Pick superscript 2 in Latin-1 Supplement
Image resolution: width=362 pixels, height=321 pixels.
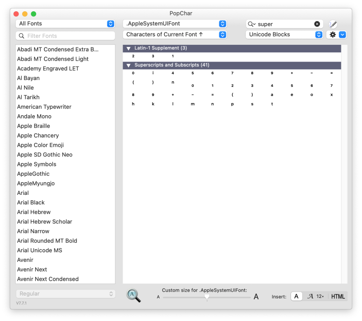pyautogui.click(x=133, y=56)
